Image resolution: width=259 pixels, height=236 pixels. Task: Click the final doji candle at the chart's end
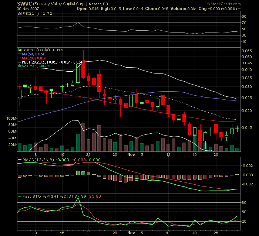pos(238,129)
